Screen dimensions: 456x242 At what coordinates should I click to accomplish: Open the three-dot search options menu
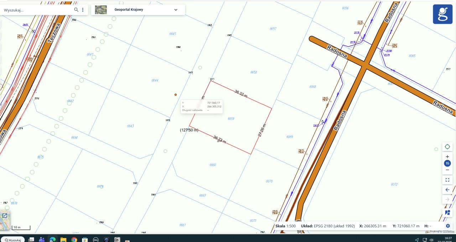(x=83, y=10)
